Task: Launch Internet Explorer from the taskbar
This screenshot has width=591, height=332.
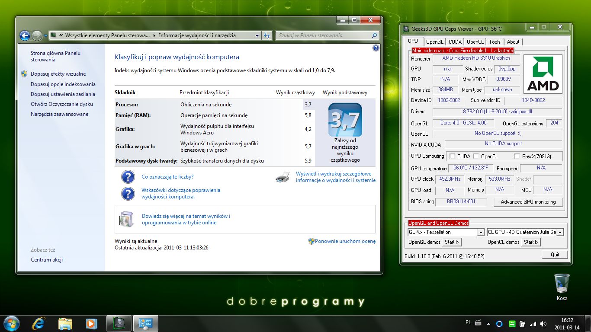Action: click(39, 323)
